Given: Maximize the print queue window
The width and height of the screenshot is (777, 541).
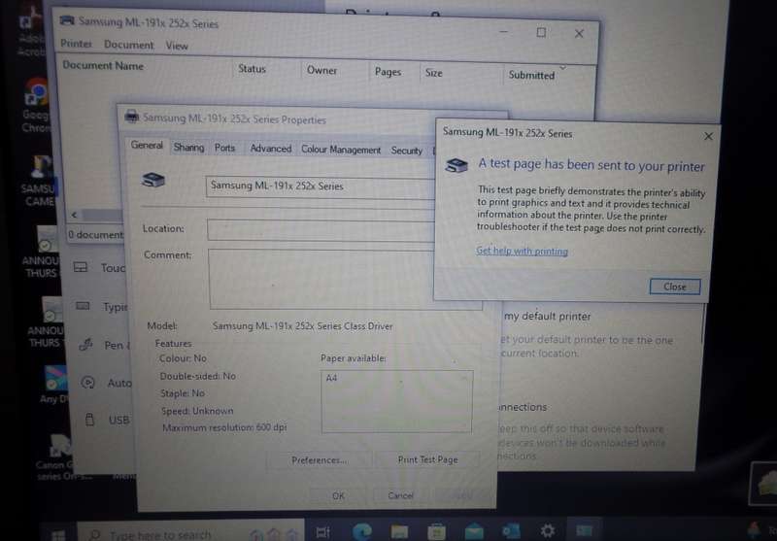Looking at the screenshot, I should [541, 33].
